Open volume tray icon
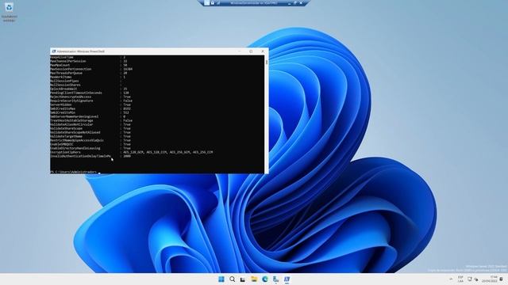 point(476,279)
